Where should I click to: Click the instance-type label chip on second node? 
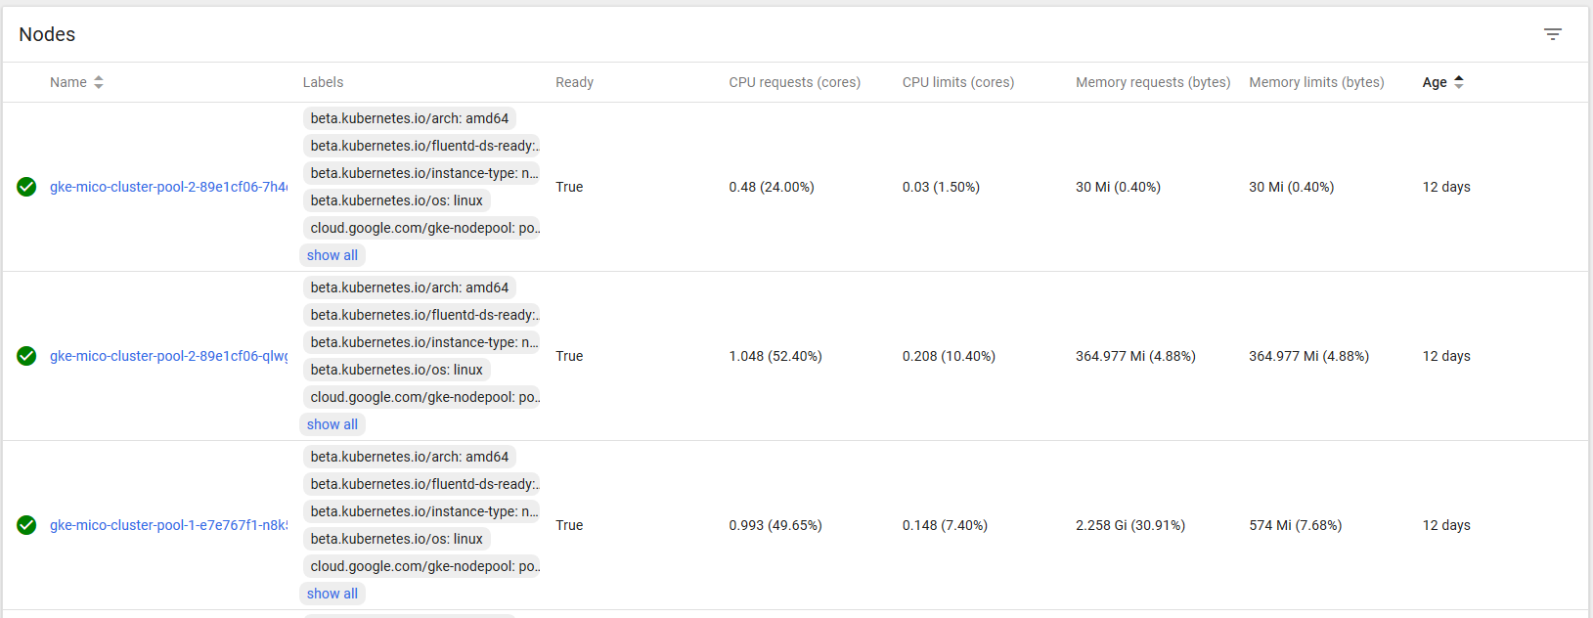[421, 342]
